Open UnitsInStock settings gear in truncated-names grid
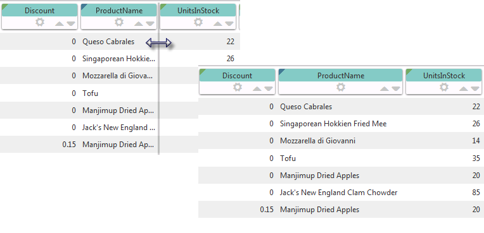Viewport: 484px width, 233px height. point(198,22)
